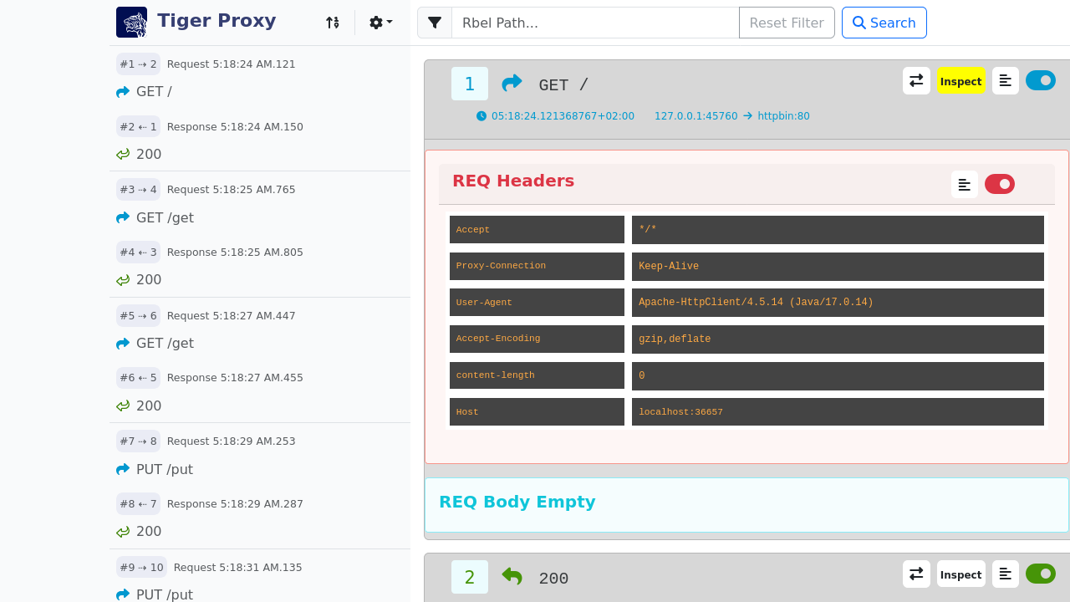Click timestamp 05:18:24.121368767+02:00

point(563,116)
